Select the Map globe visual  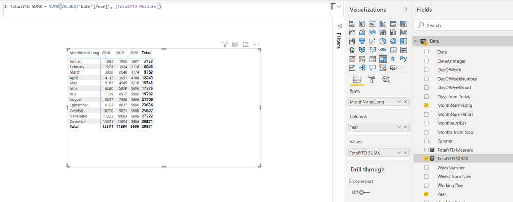pyautogui.click(x=352, y=50)
